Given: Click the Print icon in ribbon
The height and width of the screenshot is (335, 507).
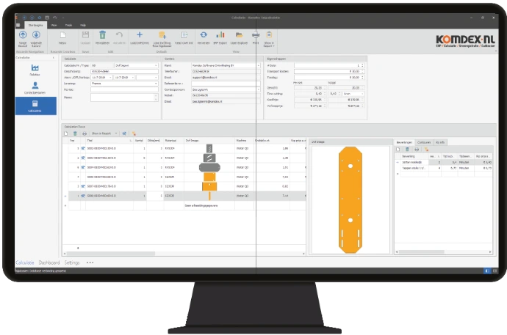Looking at the screenshot, I should click(x=256, y=35).
